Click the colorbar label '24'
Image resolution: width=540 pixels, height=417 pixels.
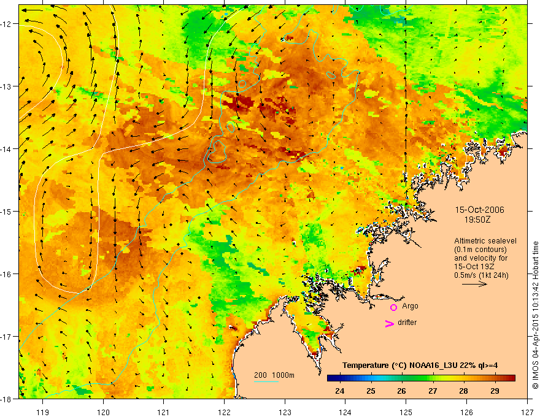[x=339, y=391]
